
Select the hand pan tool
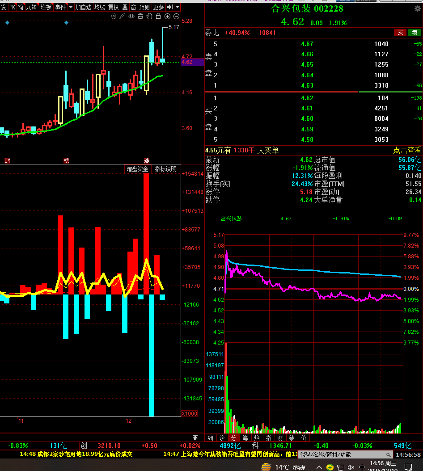tap(149, 16)
